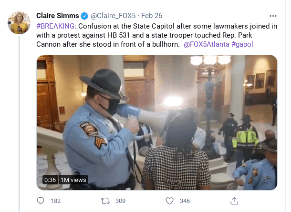The width and height of the screenshot is (291, 212).
Task: Click the 1M views label
Action: tap(73, 180)
